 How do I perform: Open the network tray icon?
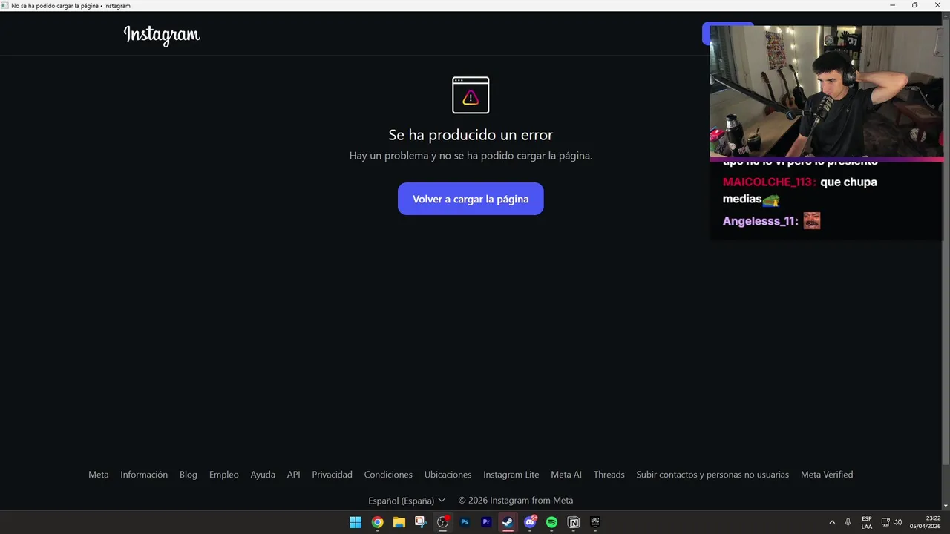[x=885, y=522]
